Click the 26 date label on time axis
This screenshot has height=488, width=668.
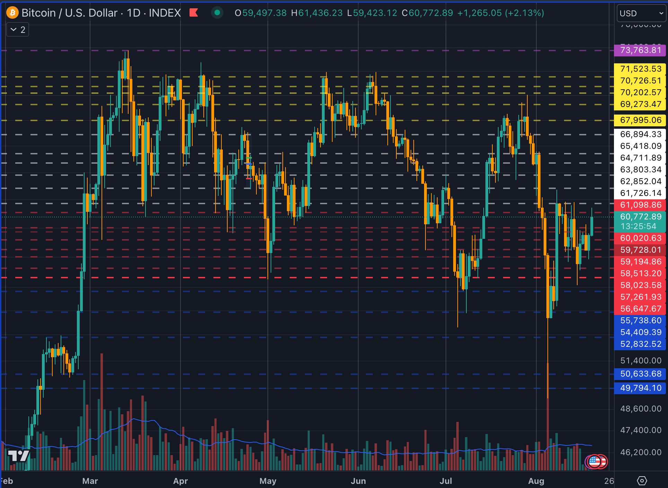point(609,481)
